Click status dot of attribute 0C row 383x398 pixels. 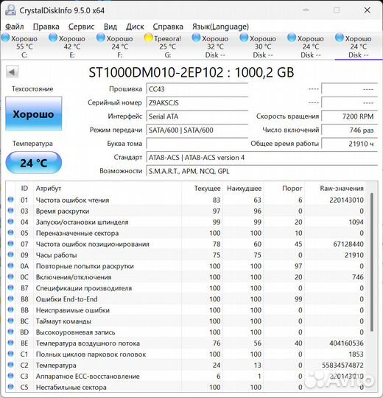tap(10, 276)
